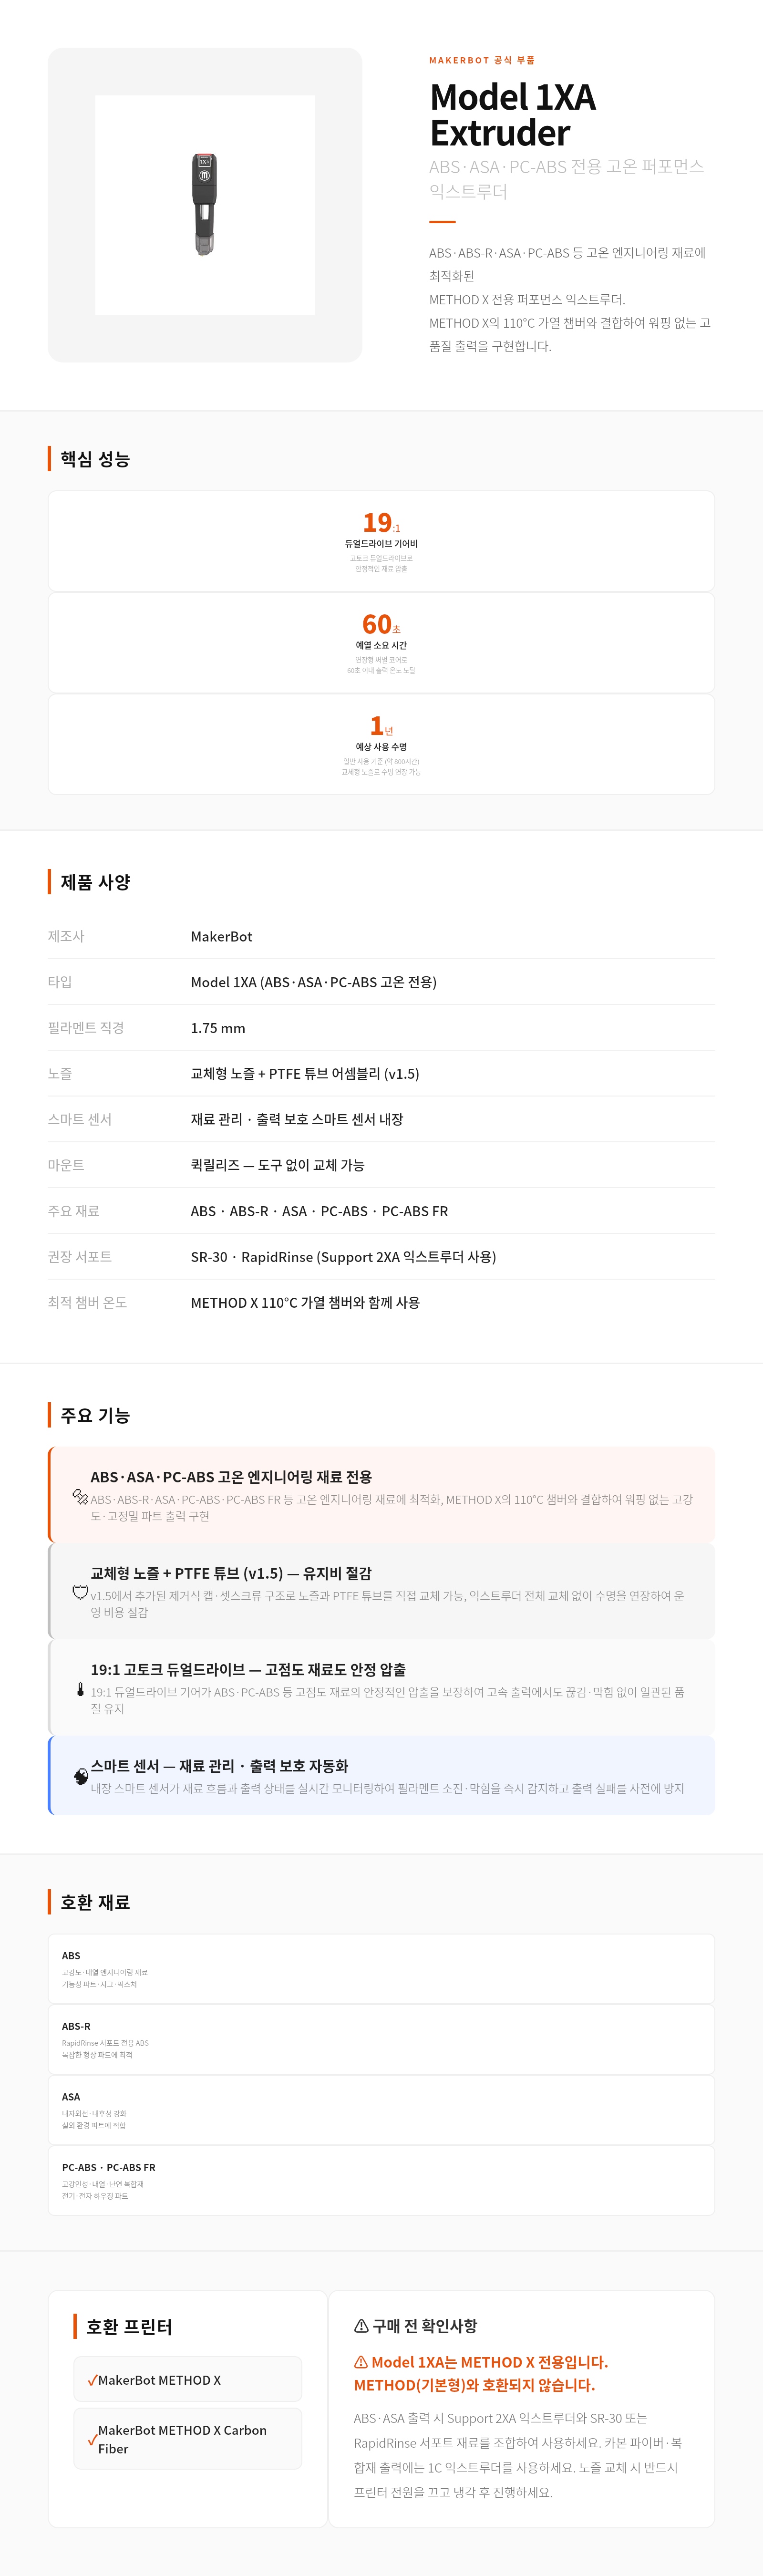Viewport: 763px width, 2576px height.
Task: Open the ABS-R compatible material card
Action: tap(381, 2039)
